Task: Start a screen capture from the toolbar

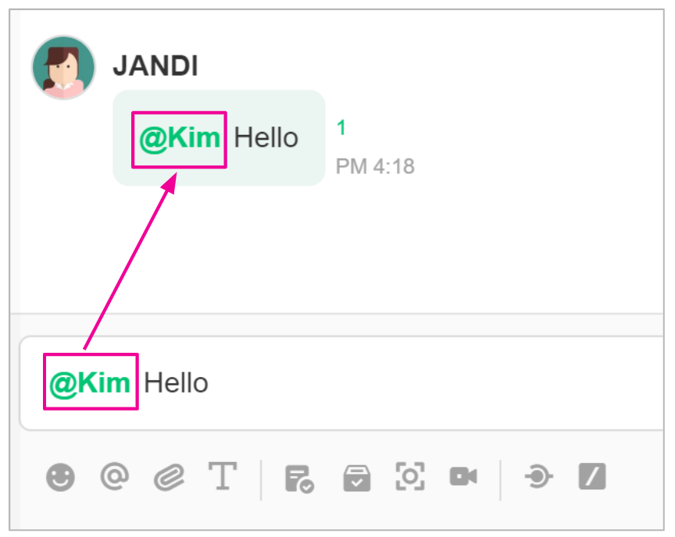Action: 410,477
